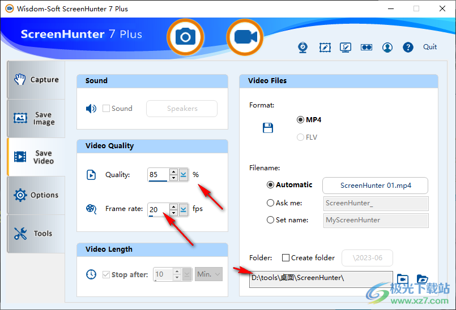The image size is (456, 310).
Task: Click the ScreenHunter app icon in title bar
Action: (x=9, y=8)
